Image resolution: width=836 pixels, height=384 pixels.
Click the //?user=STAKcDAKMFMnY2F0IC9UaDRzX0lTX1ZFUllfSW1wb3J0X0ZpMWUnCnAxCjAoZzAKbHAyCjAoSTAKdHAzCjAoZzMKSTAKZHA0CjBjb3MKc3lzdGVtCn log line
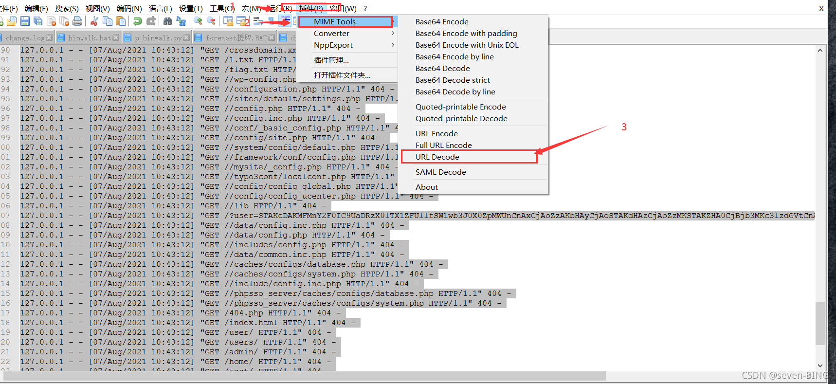[x=418, y=216]
